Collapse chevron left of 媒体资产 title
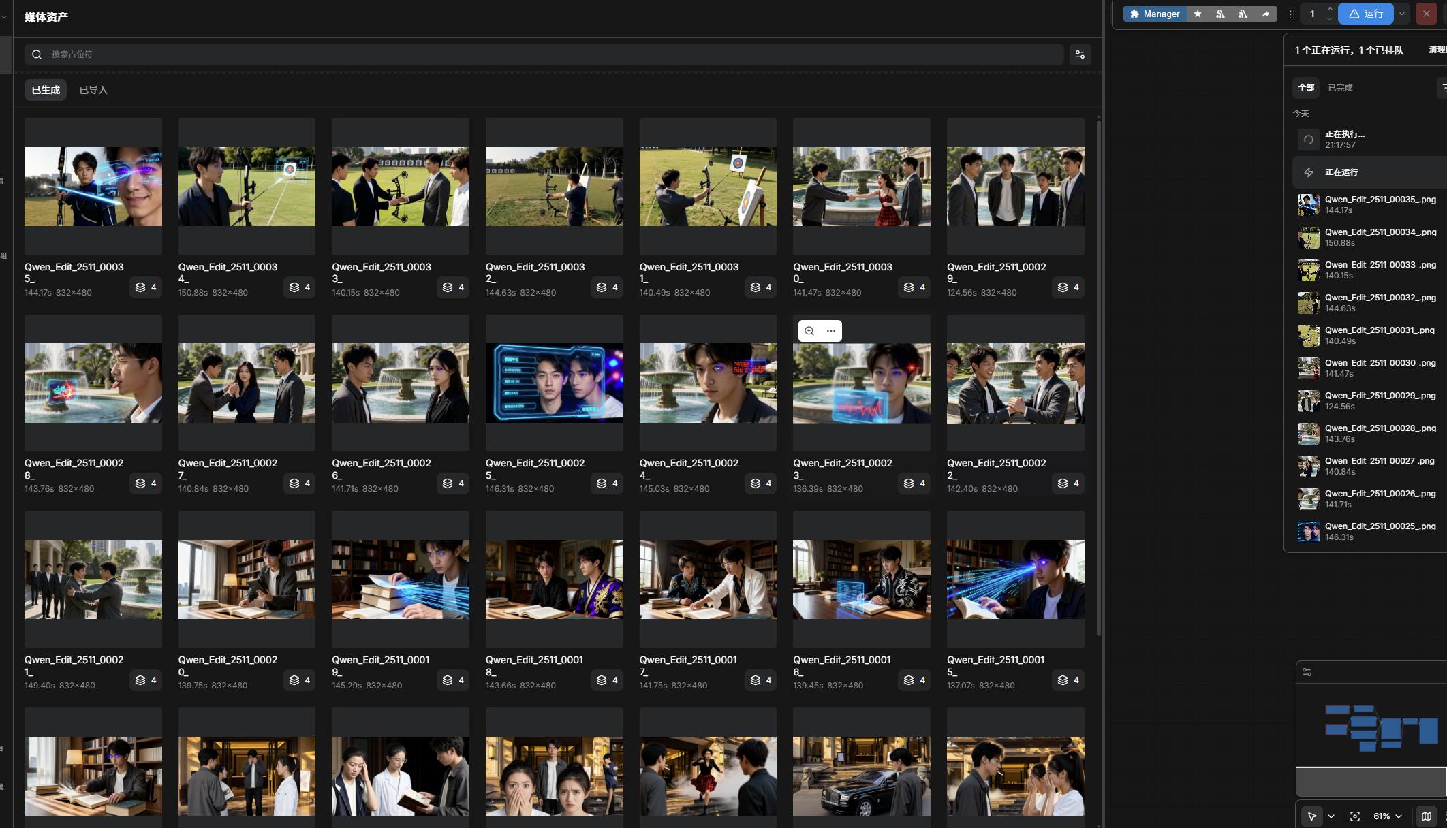This screenshot has height=828, width=1447. click(x=5, y=16)
